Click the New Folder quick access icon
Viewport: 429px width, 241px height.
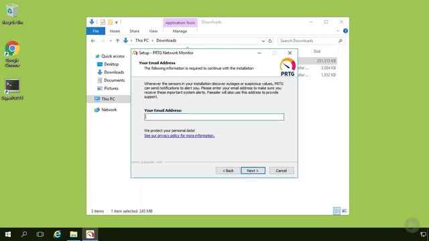click(x=110, y=22)
